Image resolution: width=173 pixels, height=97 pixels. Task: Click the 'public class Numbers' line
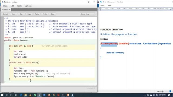[16, 40]
